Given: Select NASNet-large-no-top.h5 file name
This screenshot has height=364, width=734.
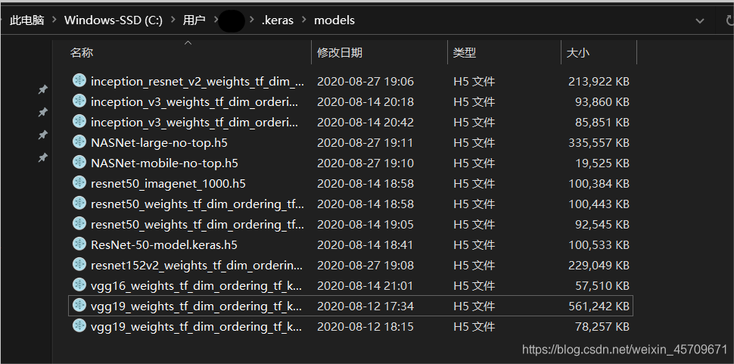Looking at the screenshot, I should pos(159,143).
